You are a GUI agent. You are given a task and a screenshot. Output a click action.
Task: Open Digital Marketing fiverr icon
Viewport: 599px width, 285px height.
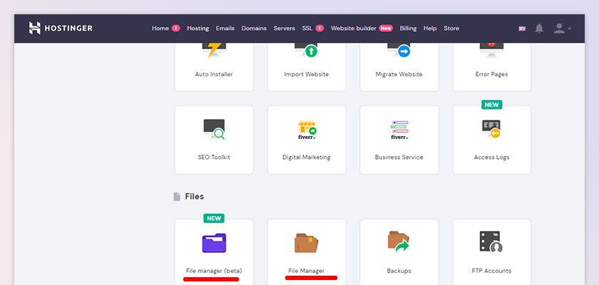pyautogui.click(x=307, y=130)
